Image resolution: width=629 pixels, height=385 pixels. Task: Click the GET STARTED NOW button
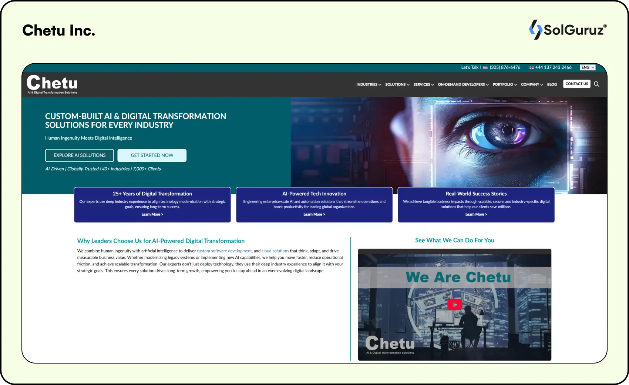[x=152, y=155]
